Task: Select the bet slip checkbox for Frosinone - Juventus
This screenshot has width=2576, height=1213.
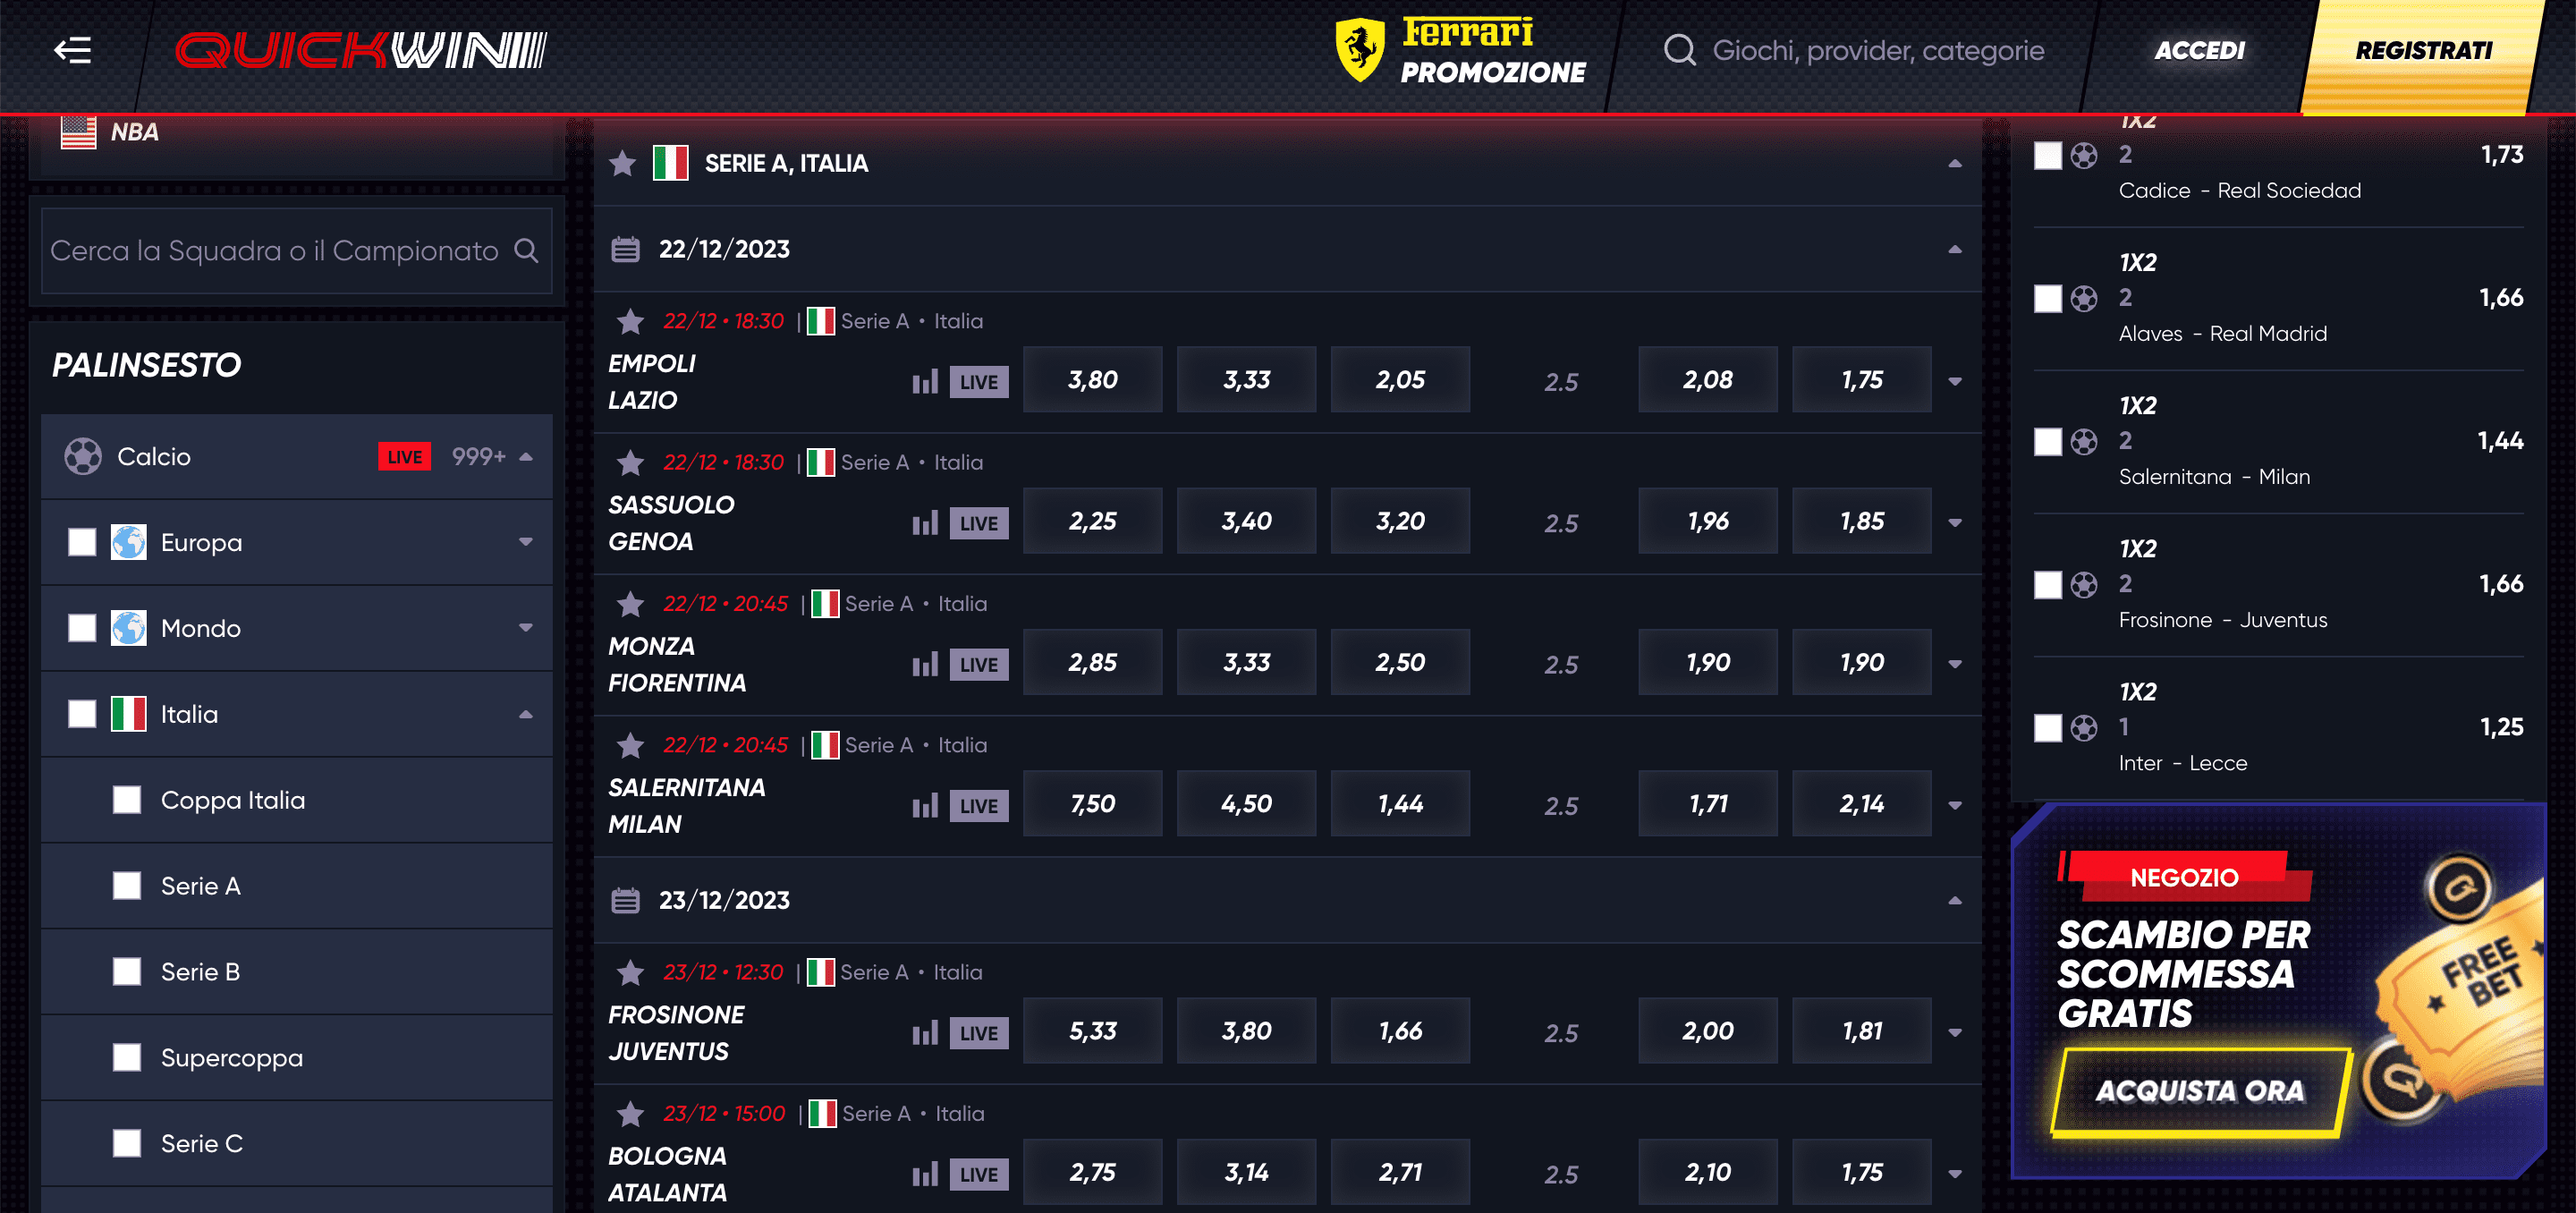Action: (2047, 585)
